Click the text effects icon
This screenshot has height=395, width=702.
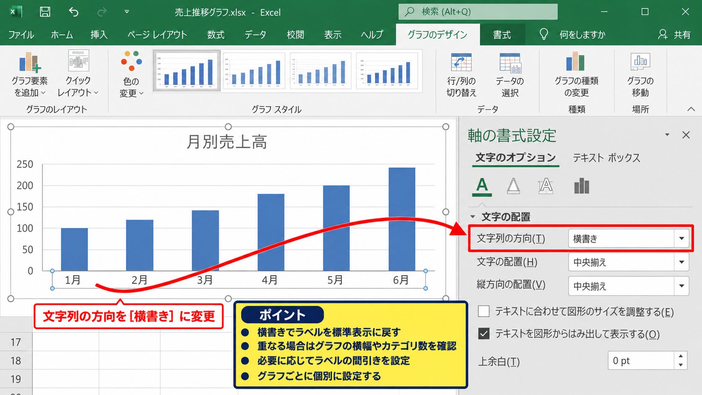(513, 186)
